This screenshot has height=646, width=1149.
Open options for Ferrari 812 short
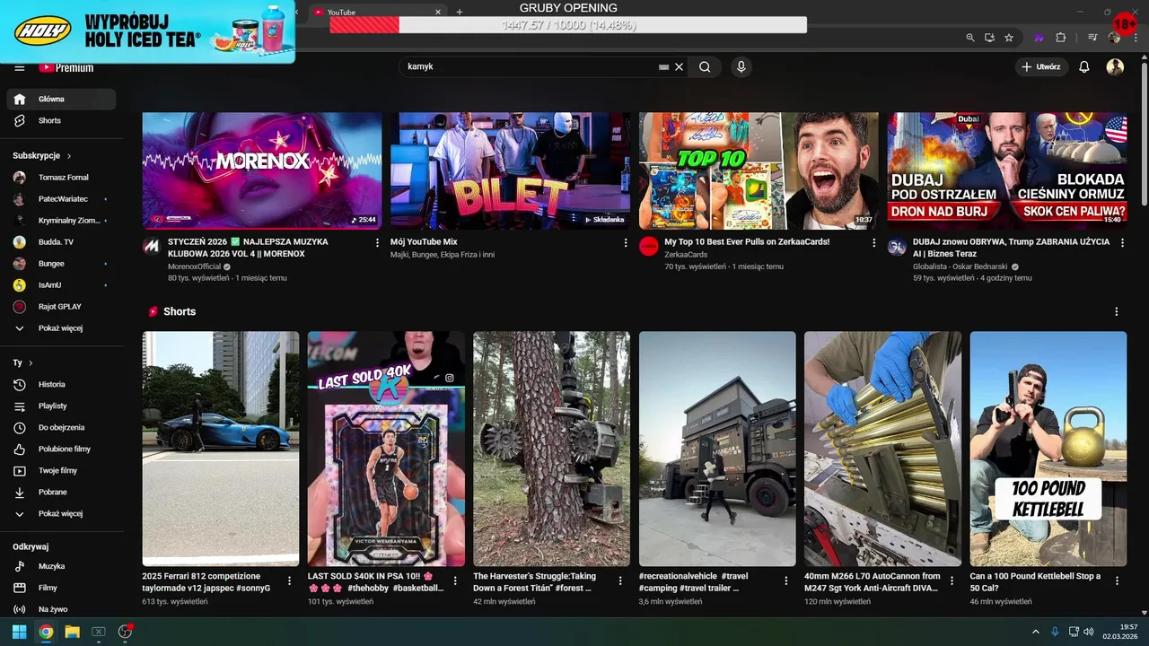click(289, 581)
